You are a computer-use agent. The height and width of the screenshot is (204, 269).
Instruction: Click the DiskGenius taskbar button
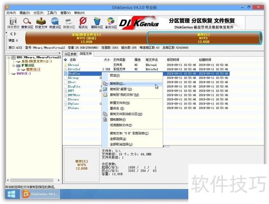[x=40, y=194]
